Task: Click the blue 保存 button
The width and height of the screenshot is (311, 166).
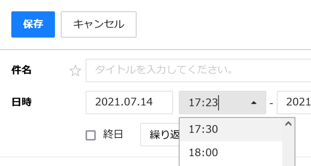Action: click(x=33, y=24)
